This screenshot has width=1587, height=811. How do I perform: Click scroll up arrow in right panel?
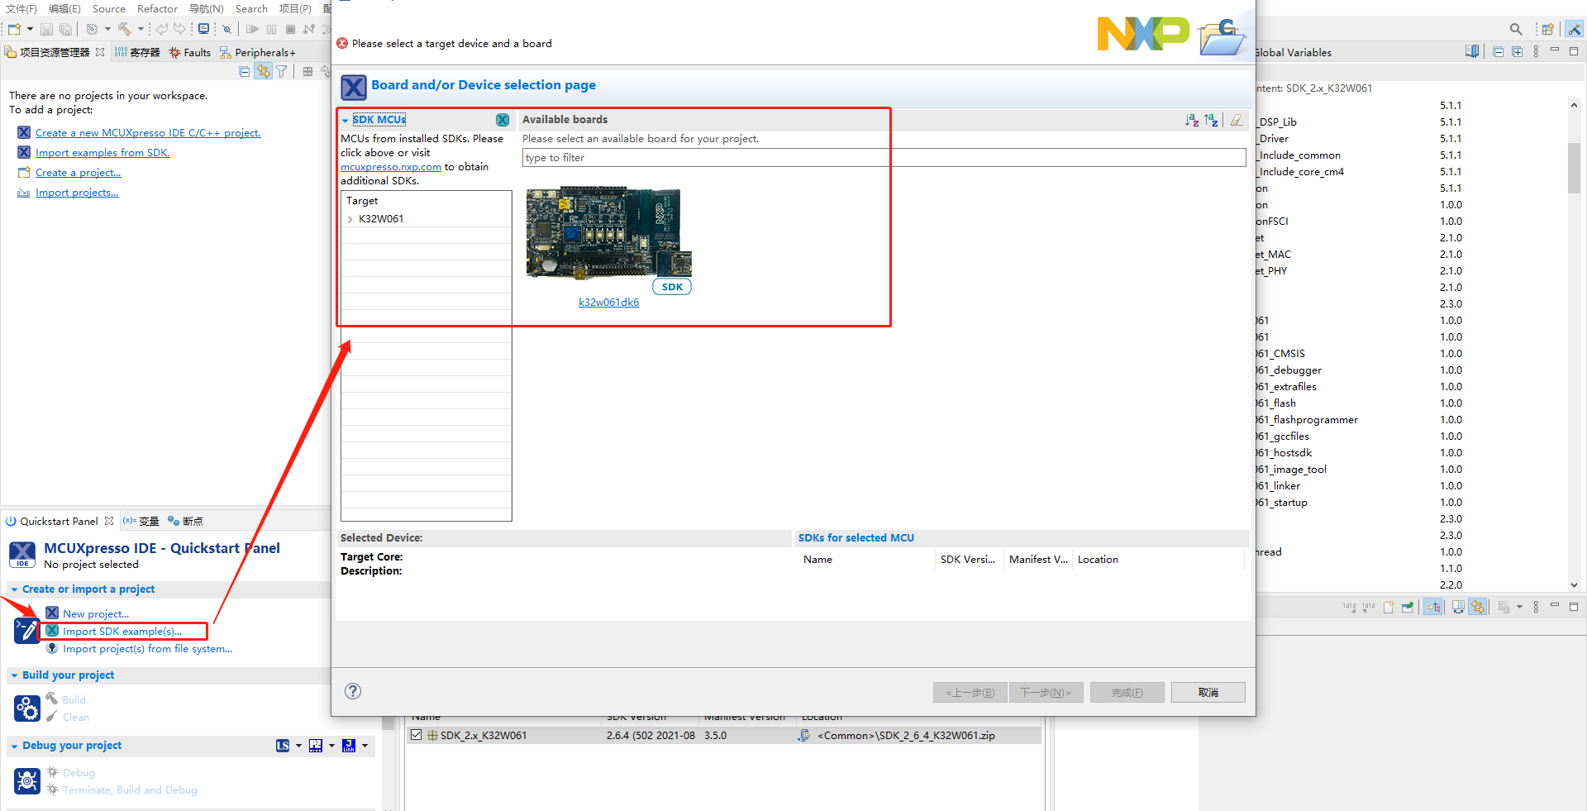pyautogui.click(x=1574, y=105)
